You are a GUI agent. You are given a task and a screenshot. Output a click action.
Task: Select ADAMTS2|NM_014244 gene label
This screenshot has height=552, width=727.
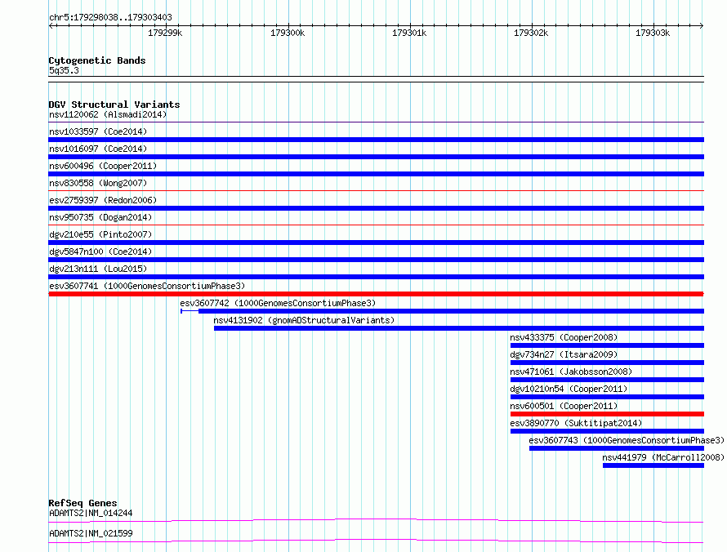coord(91,513)
